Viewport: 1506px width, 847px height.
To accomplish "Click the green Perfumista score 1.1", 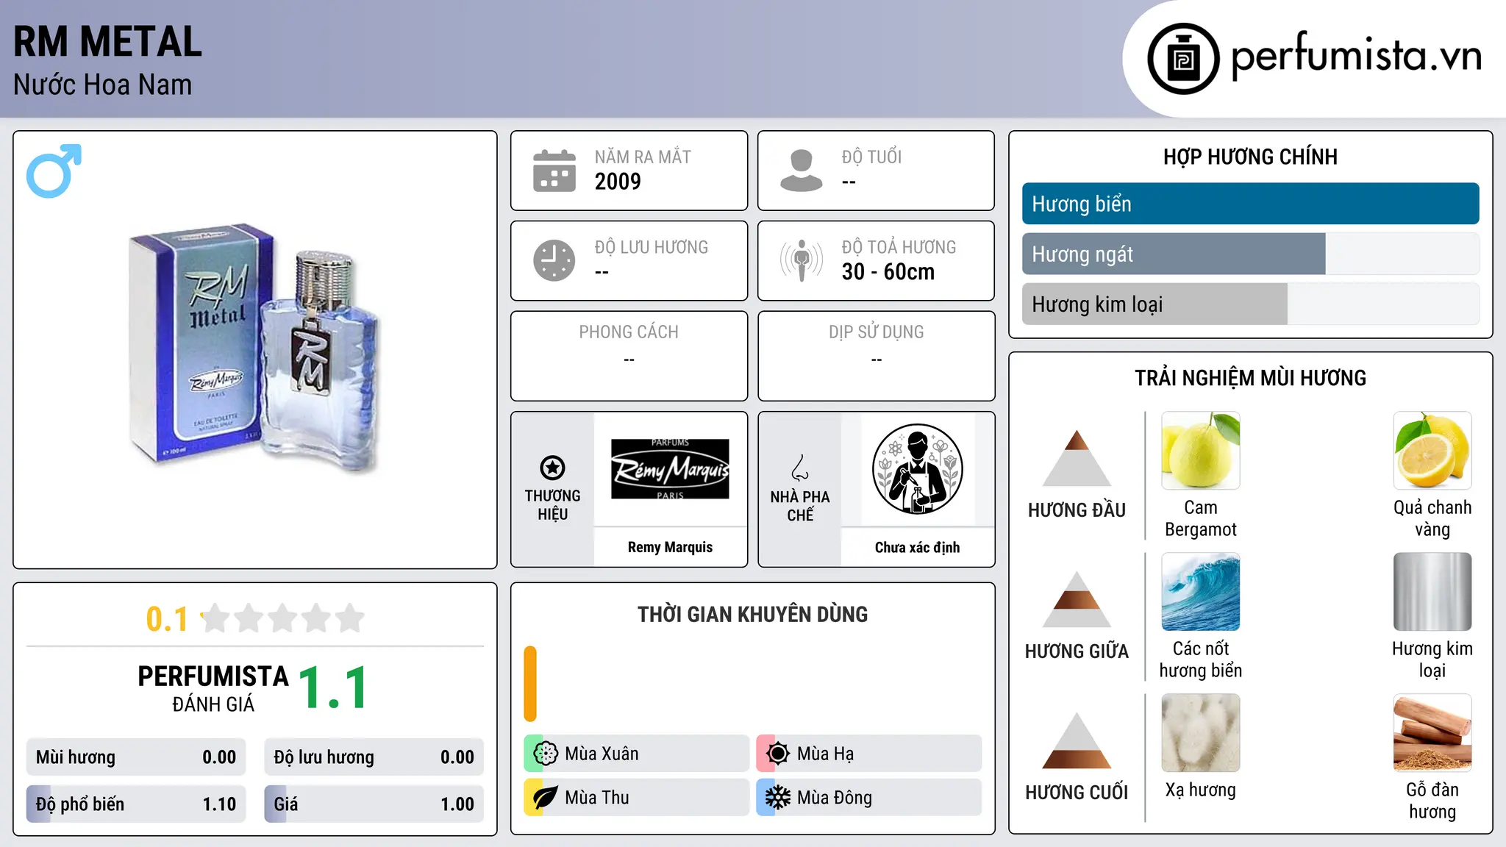I will 333,687.
